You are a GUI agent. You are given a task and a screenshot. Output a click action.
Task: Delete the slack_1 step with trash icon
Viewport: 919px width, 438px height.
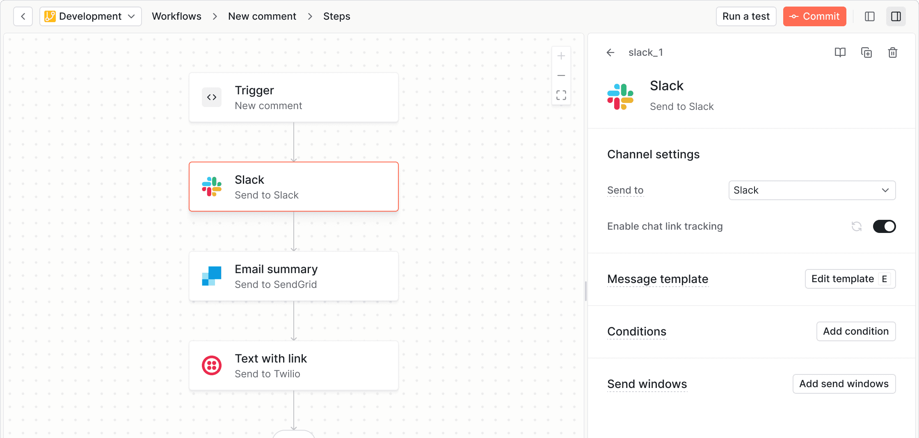pyautogui.click(x=893, y=52)
